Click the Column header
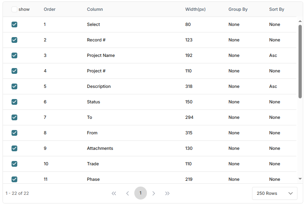The width and height of the screenshot is (305, 206). (x=95, y=9)
